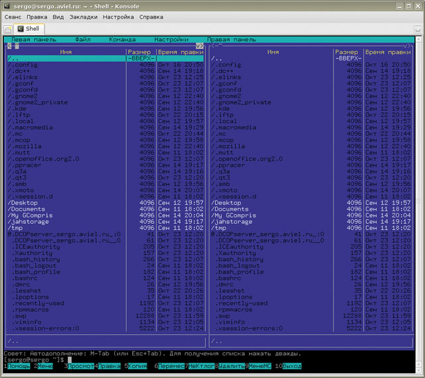Switch to the Shell tab
The width and height of the screenshot is (425, 378).
pos(29,29)
